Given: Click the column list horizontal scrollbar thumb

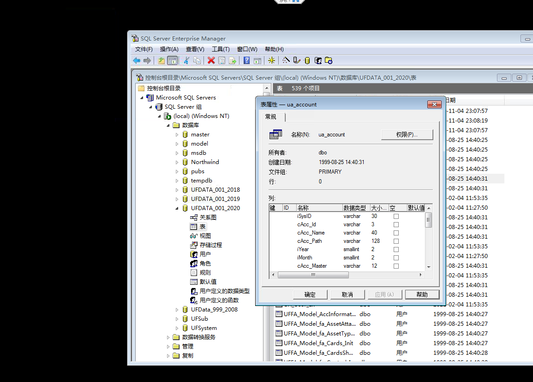Looking at the screenshot, I should click(313, 275).
